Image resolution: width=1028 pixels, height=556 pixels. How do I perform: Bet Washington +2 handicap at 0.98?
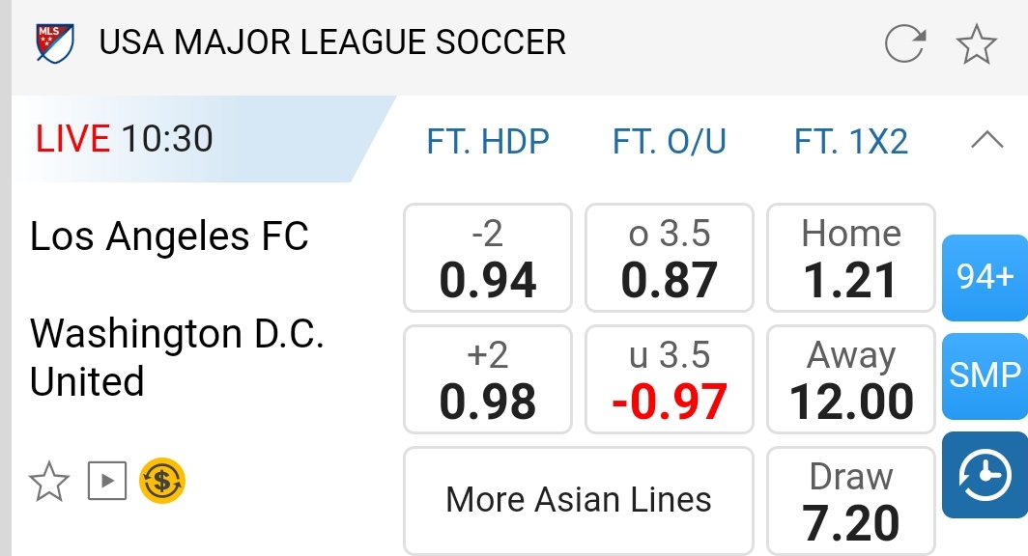[x=488, y=378]
